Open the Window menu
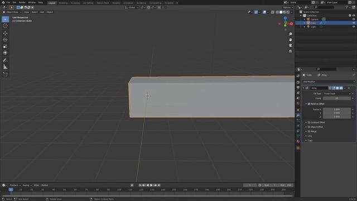This screenshot has width=357, height=201. [32, 2]
